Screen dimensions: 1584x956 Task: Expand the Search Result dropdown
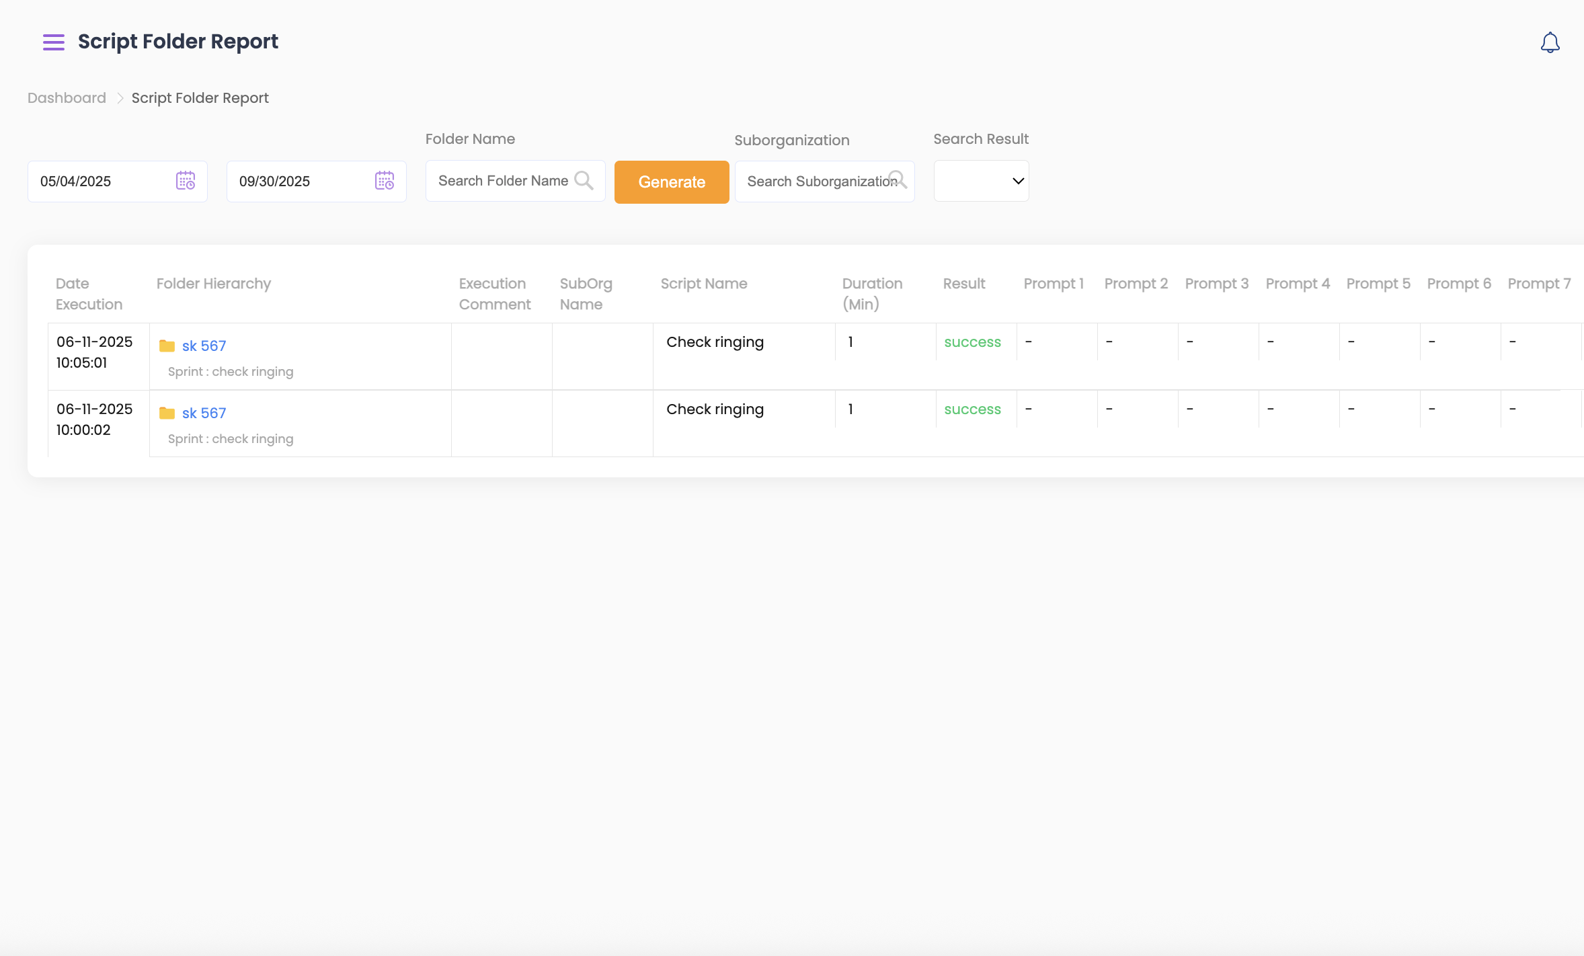981,181
